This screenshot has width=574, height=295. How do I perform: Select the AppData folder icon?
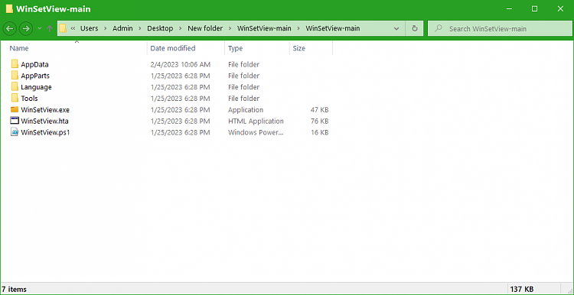(x=15, y=64)
